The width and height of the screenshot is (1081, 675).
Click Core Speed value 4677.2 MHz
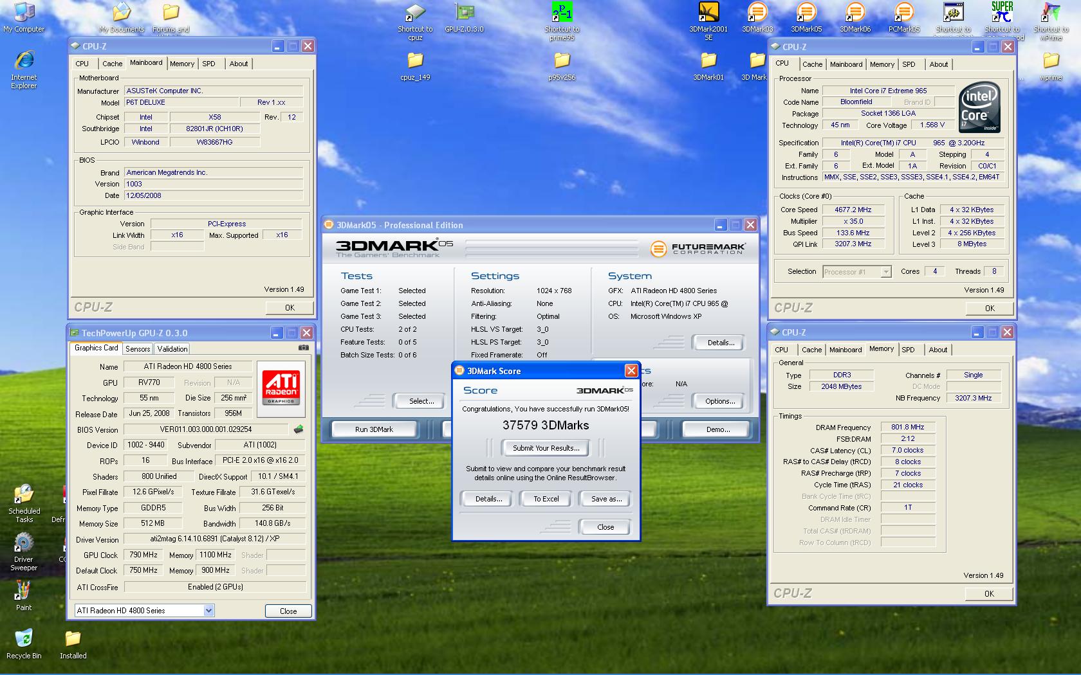(853, 210)
